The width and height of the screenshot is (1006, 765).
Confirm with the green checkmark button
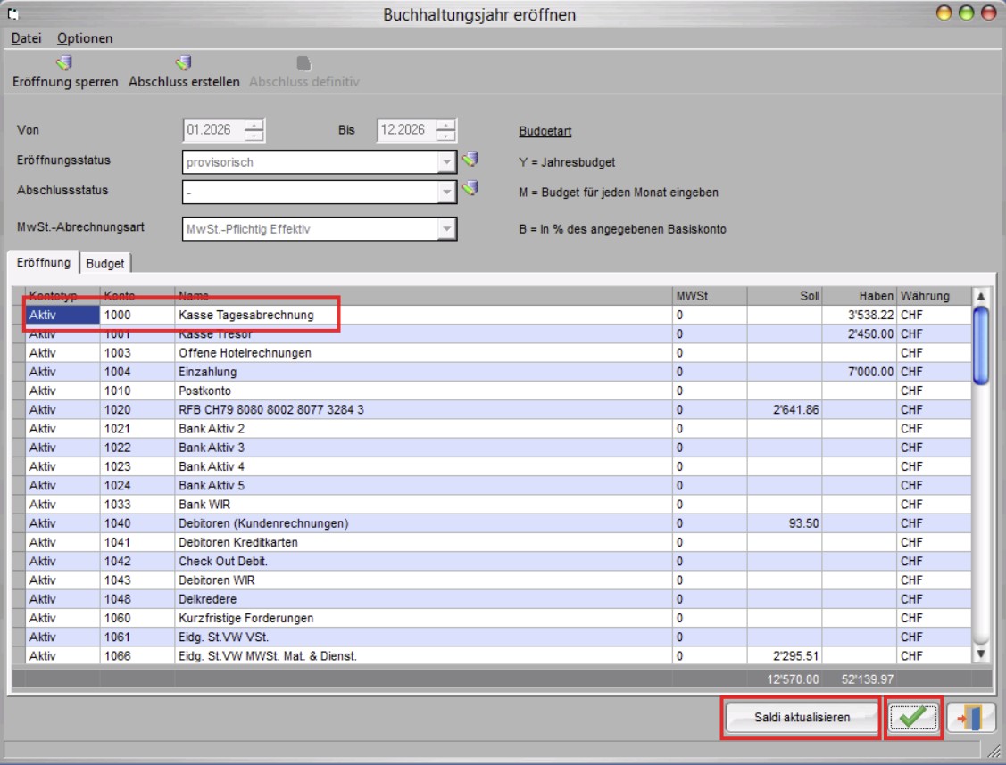click(x=912, y=717)
